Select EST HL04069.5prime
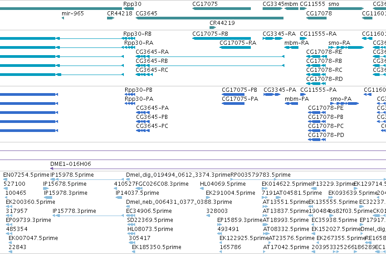Screen dimensions: 386x254 click(223, 184)
